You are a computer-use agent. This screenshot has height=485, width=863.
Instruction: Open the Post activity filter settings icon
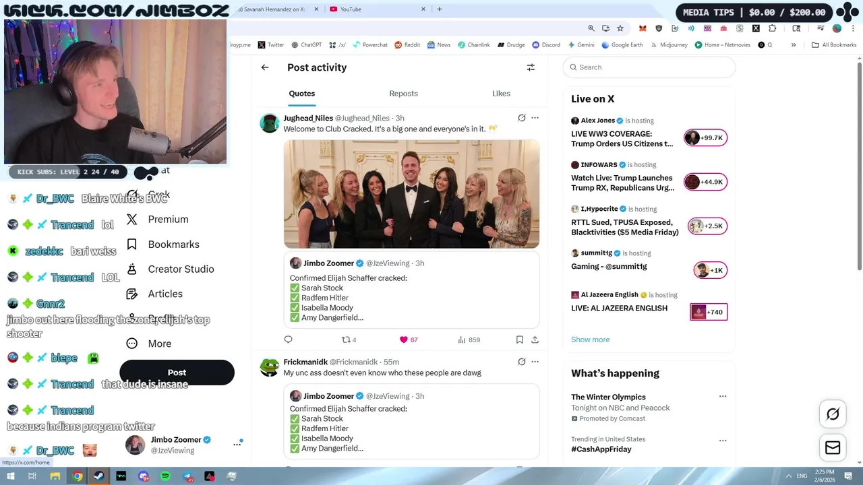(531, 67)
